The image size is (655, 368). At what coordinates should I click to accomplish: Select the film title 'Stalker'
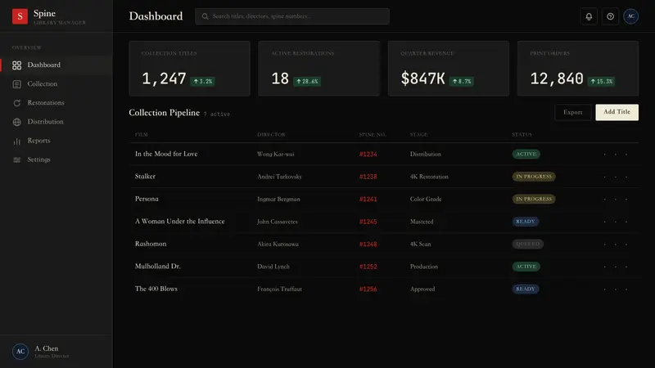(145, 177)
